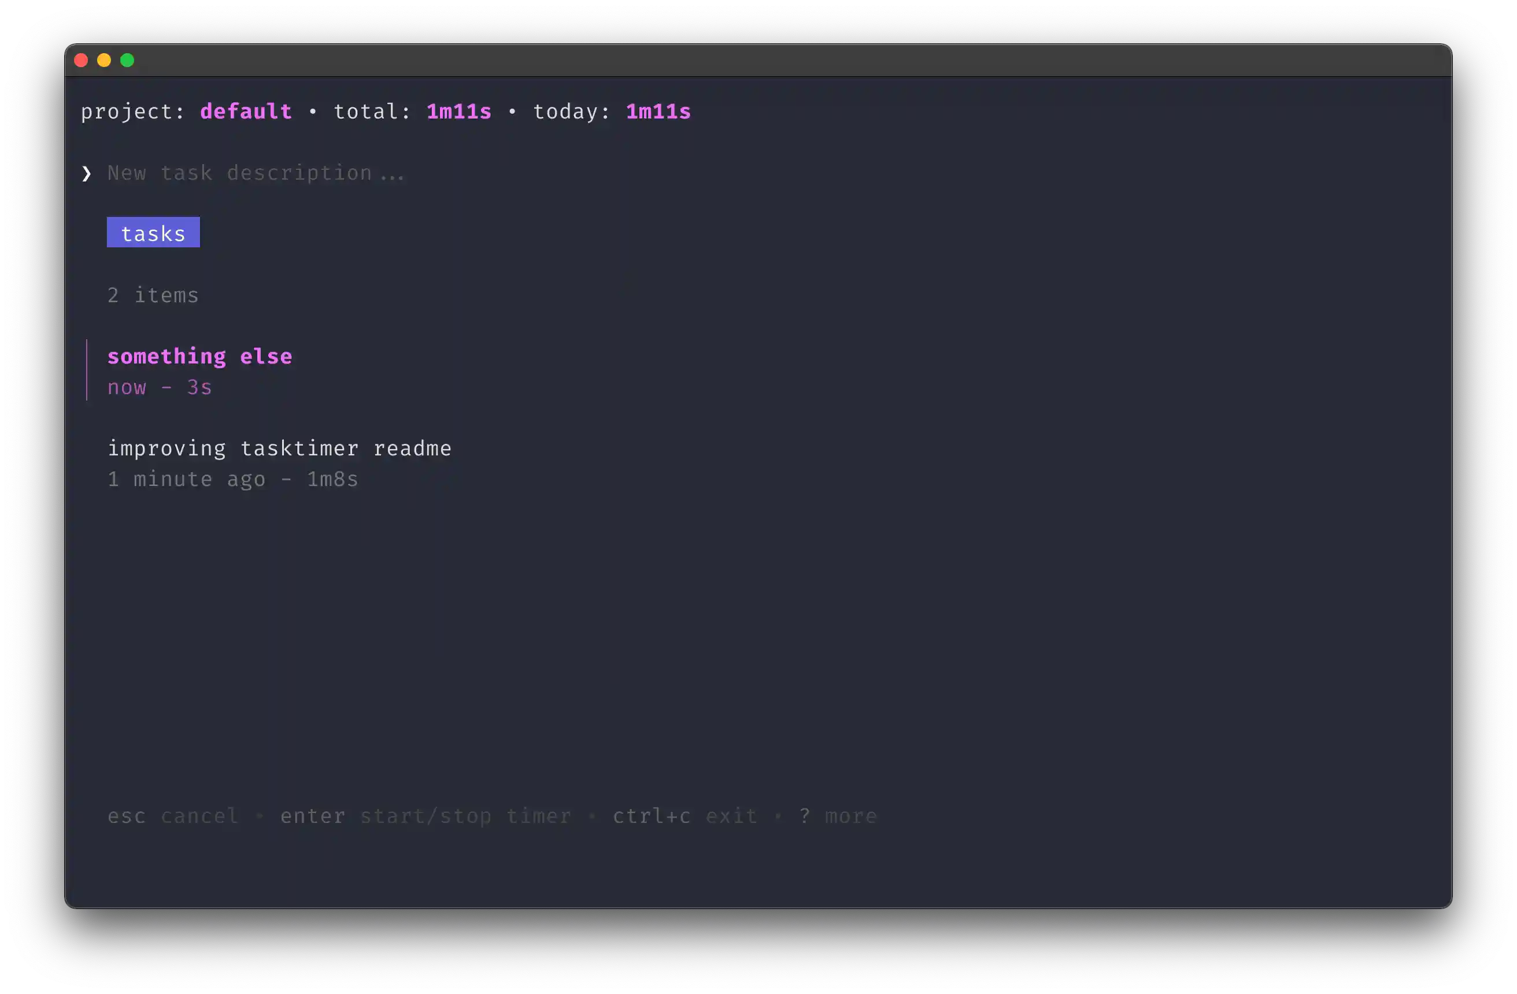
Task: Click today's time 1m11s value
Action: pyautogui.click(x=659, y=112)
